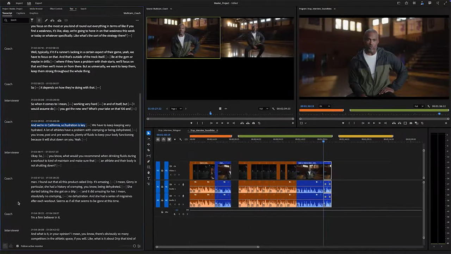Viewport: 451px width, 254px height.
Task: Click the Home icon in top bar
Action: pos(9,3)
